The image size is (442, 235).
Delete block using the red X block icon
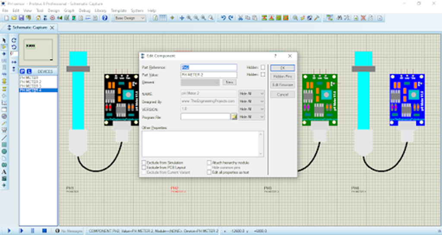[286, 18]
